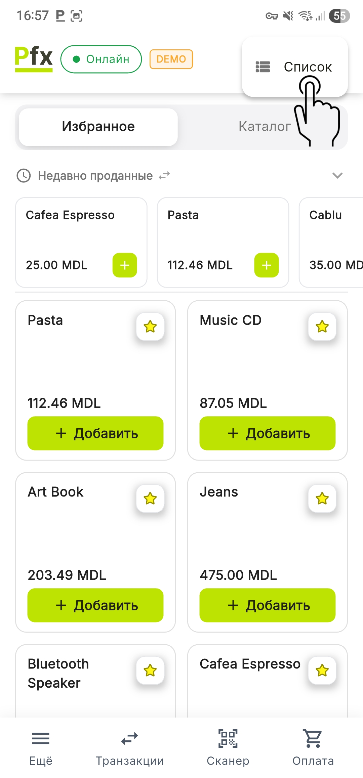363x778 pixels.
Task: Tap the DEMO badge
Action: (171, 59)
